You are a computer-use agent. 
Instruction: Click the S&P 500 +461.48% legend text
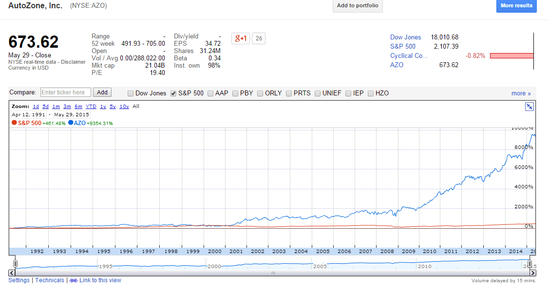point(41,123)
